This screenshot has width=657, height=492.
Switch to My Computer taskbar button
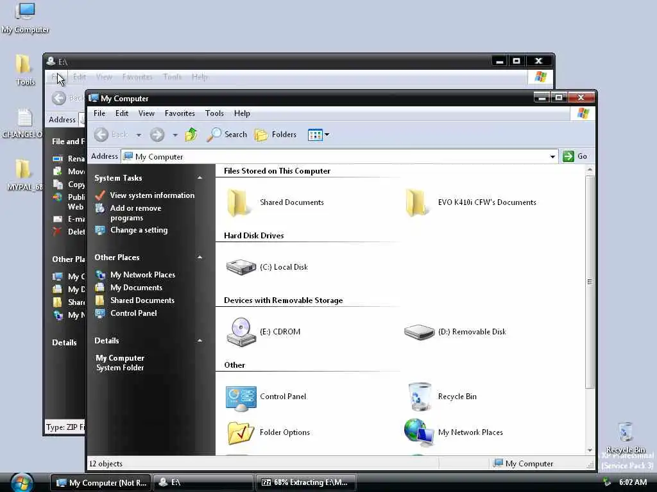coord(101,483)
